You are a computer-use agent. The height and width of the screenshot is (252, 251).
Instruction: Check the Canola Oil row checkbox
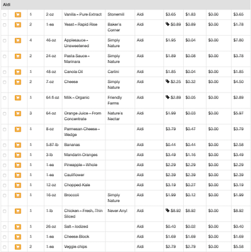coord(4,72)
